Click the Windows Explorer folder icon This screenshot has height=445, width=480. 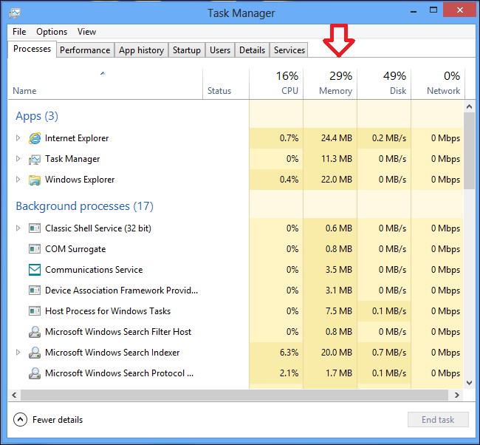[35, 180]
